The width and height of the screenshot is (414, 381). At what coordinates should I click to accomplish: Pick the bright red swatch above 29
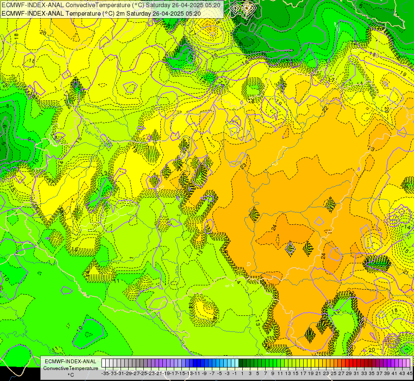coord(351,363)
